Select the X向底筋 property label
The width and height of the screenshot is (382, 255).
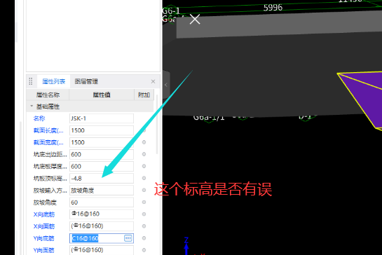point(44,214)
